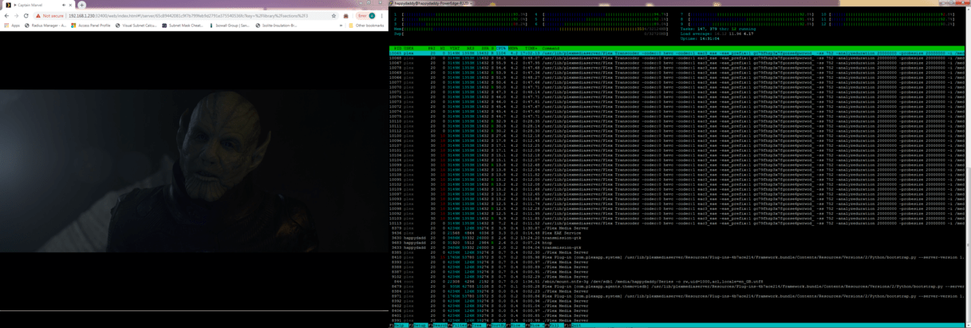Open a new browser tab
The height and width of the screenshot is (328, 971).
(x=81, y=5)
